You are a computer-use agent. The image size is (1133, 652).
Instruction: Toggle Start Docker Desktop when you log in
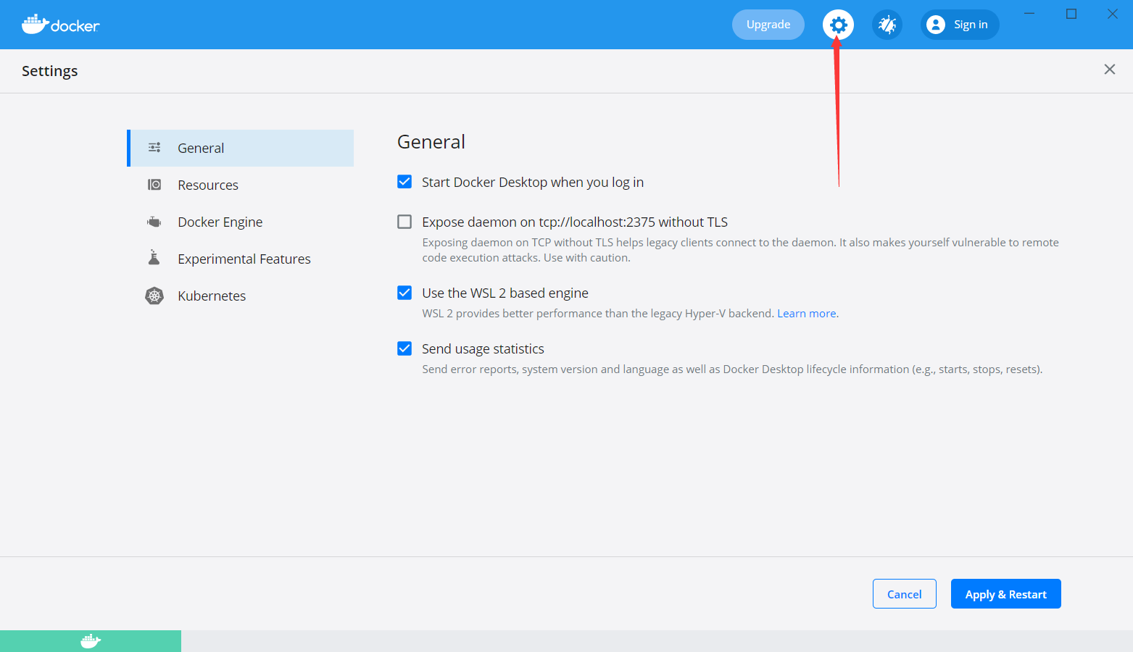[404, 182]
